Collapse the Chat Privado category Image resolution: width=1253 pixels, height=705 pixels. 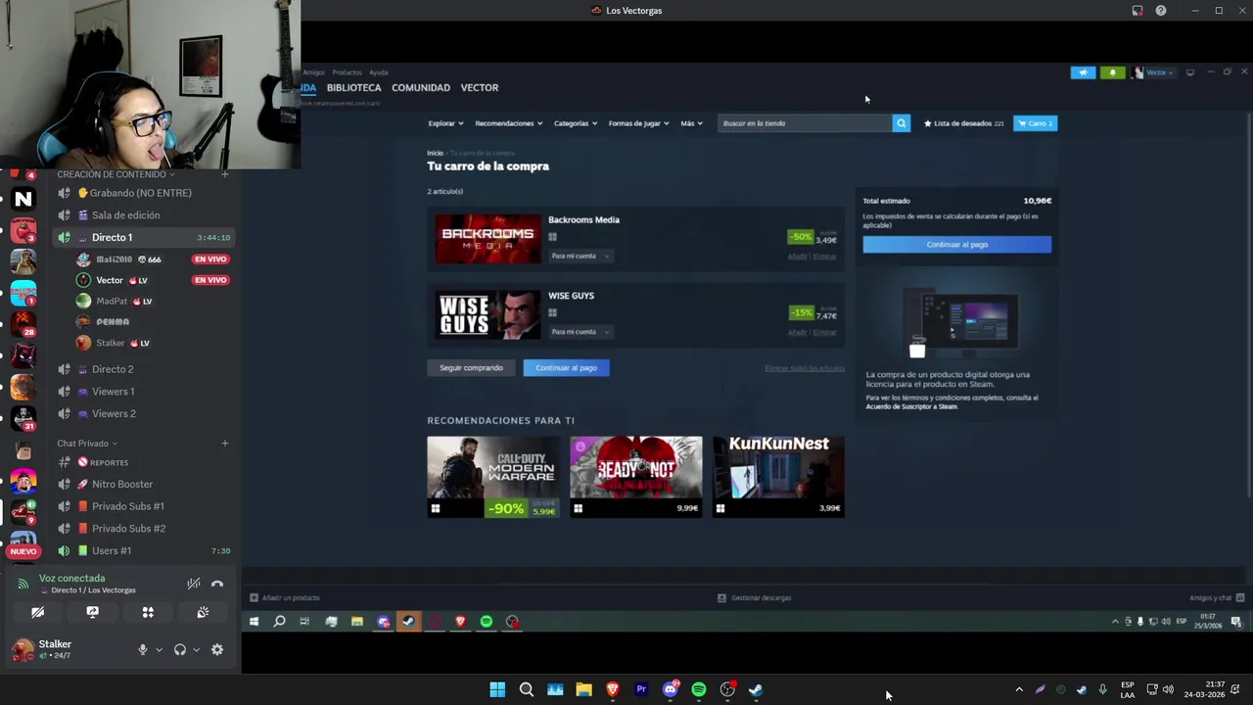coord(87,443)
